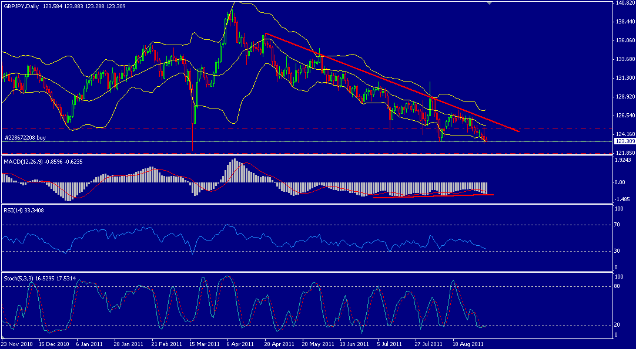Viewport: 636px width, 349px height.
Task: Click the RSI(14) 33.3408 indicator label
Action: point(24,210)
